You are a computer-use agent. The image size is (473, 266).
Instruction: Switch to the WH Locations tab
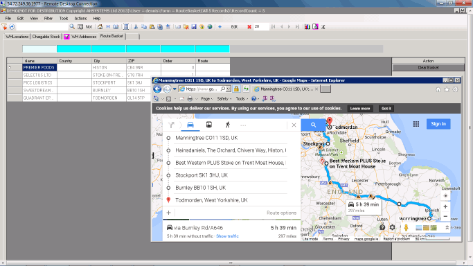point(17,37)
